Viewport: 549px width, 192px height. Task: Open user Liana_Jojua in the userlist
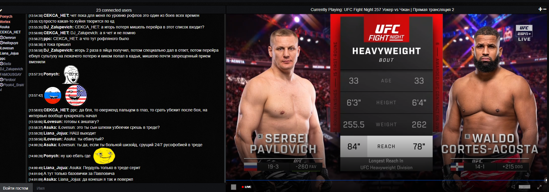pyautogui.click(x=9, y=53)
